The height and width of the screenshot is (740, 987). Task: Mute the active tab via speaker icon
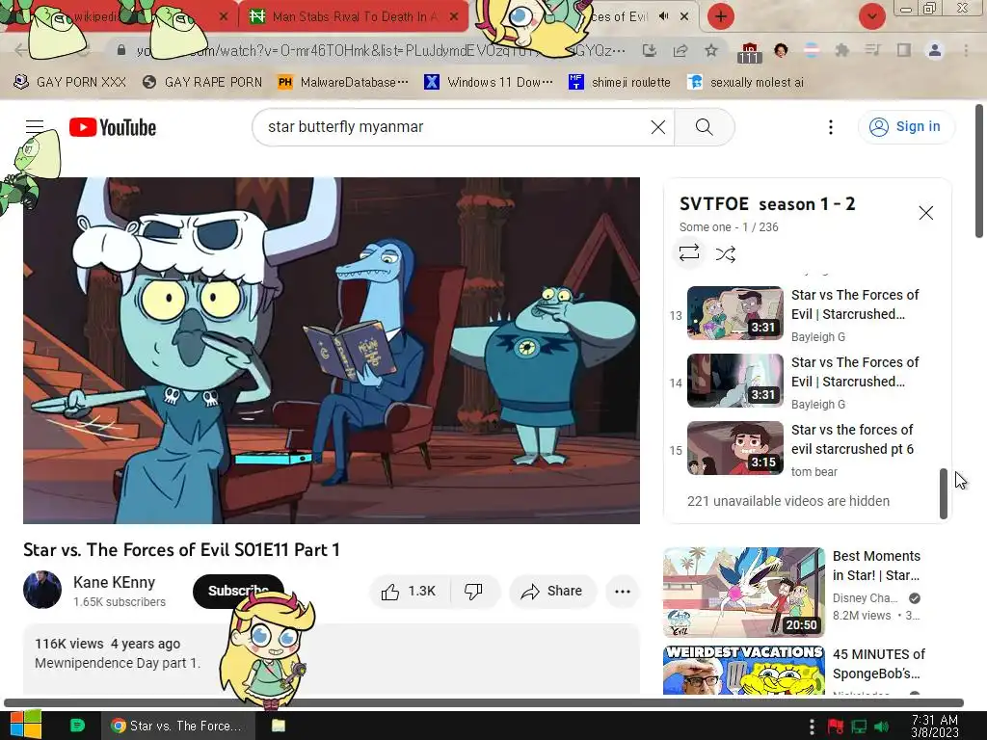[663, 16]
